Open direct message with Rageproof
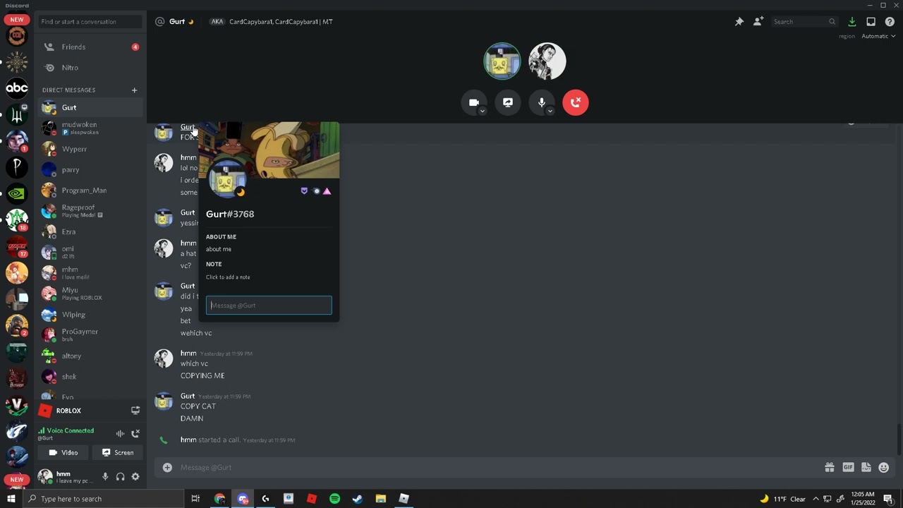Viewport: 903px width, 508px height. [91, 211]
